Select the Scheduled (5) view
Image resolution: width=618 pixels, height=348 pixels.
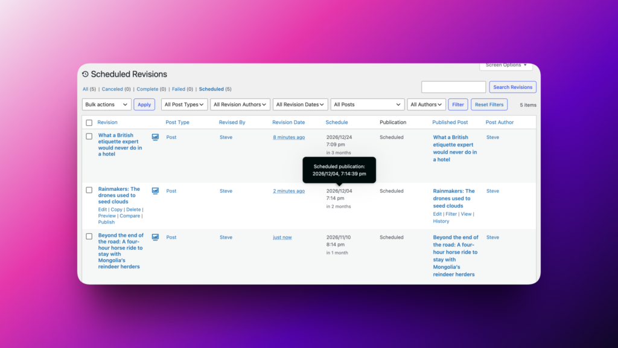coord(215,89)
